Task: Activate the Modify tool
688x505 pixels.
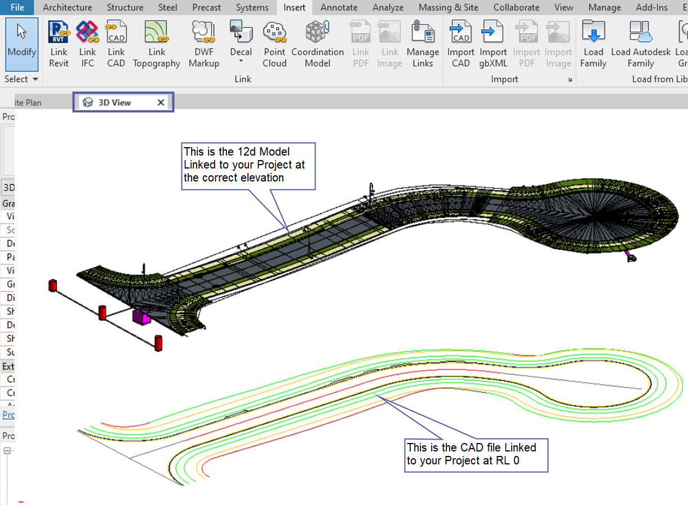Action: [x=22, y=43]
